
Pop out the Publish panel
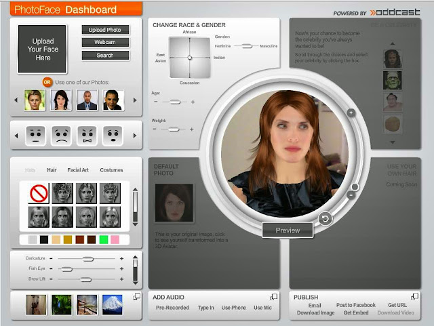[x=414, y=297]
